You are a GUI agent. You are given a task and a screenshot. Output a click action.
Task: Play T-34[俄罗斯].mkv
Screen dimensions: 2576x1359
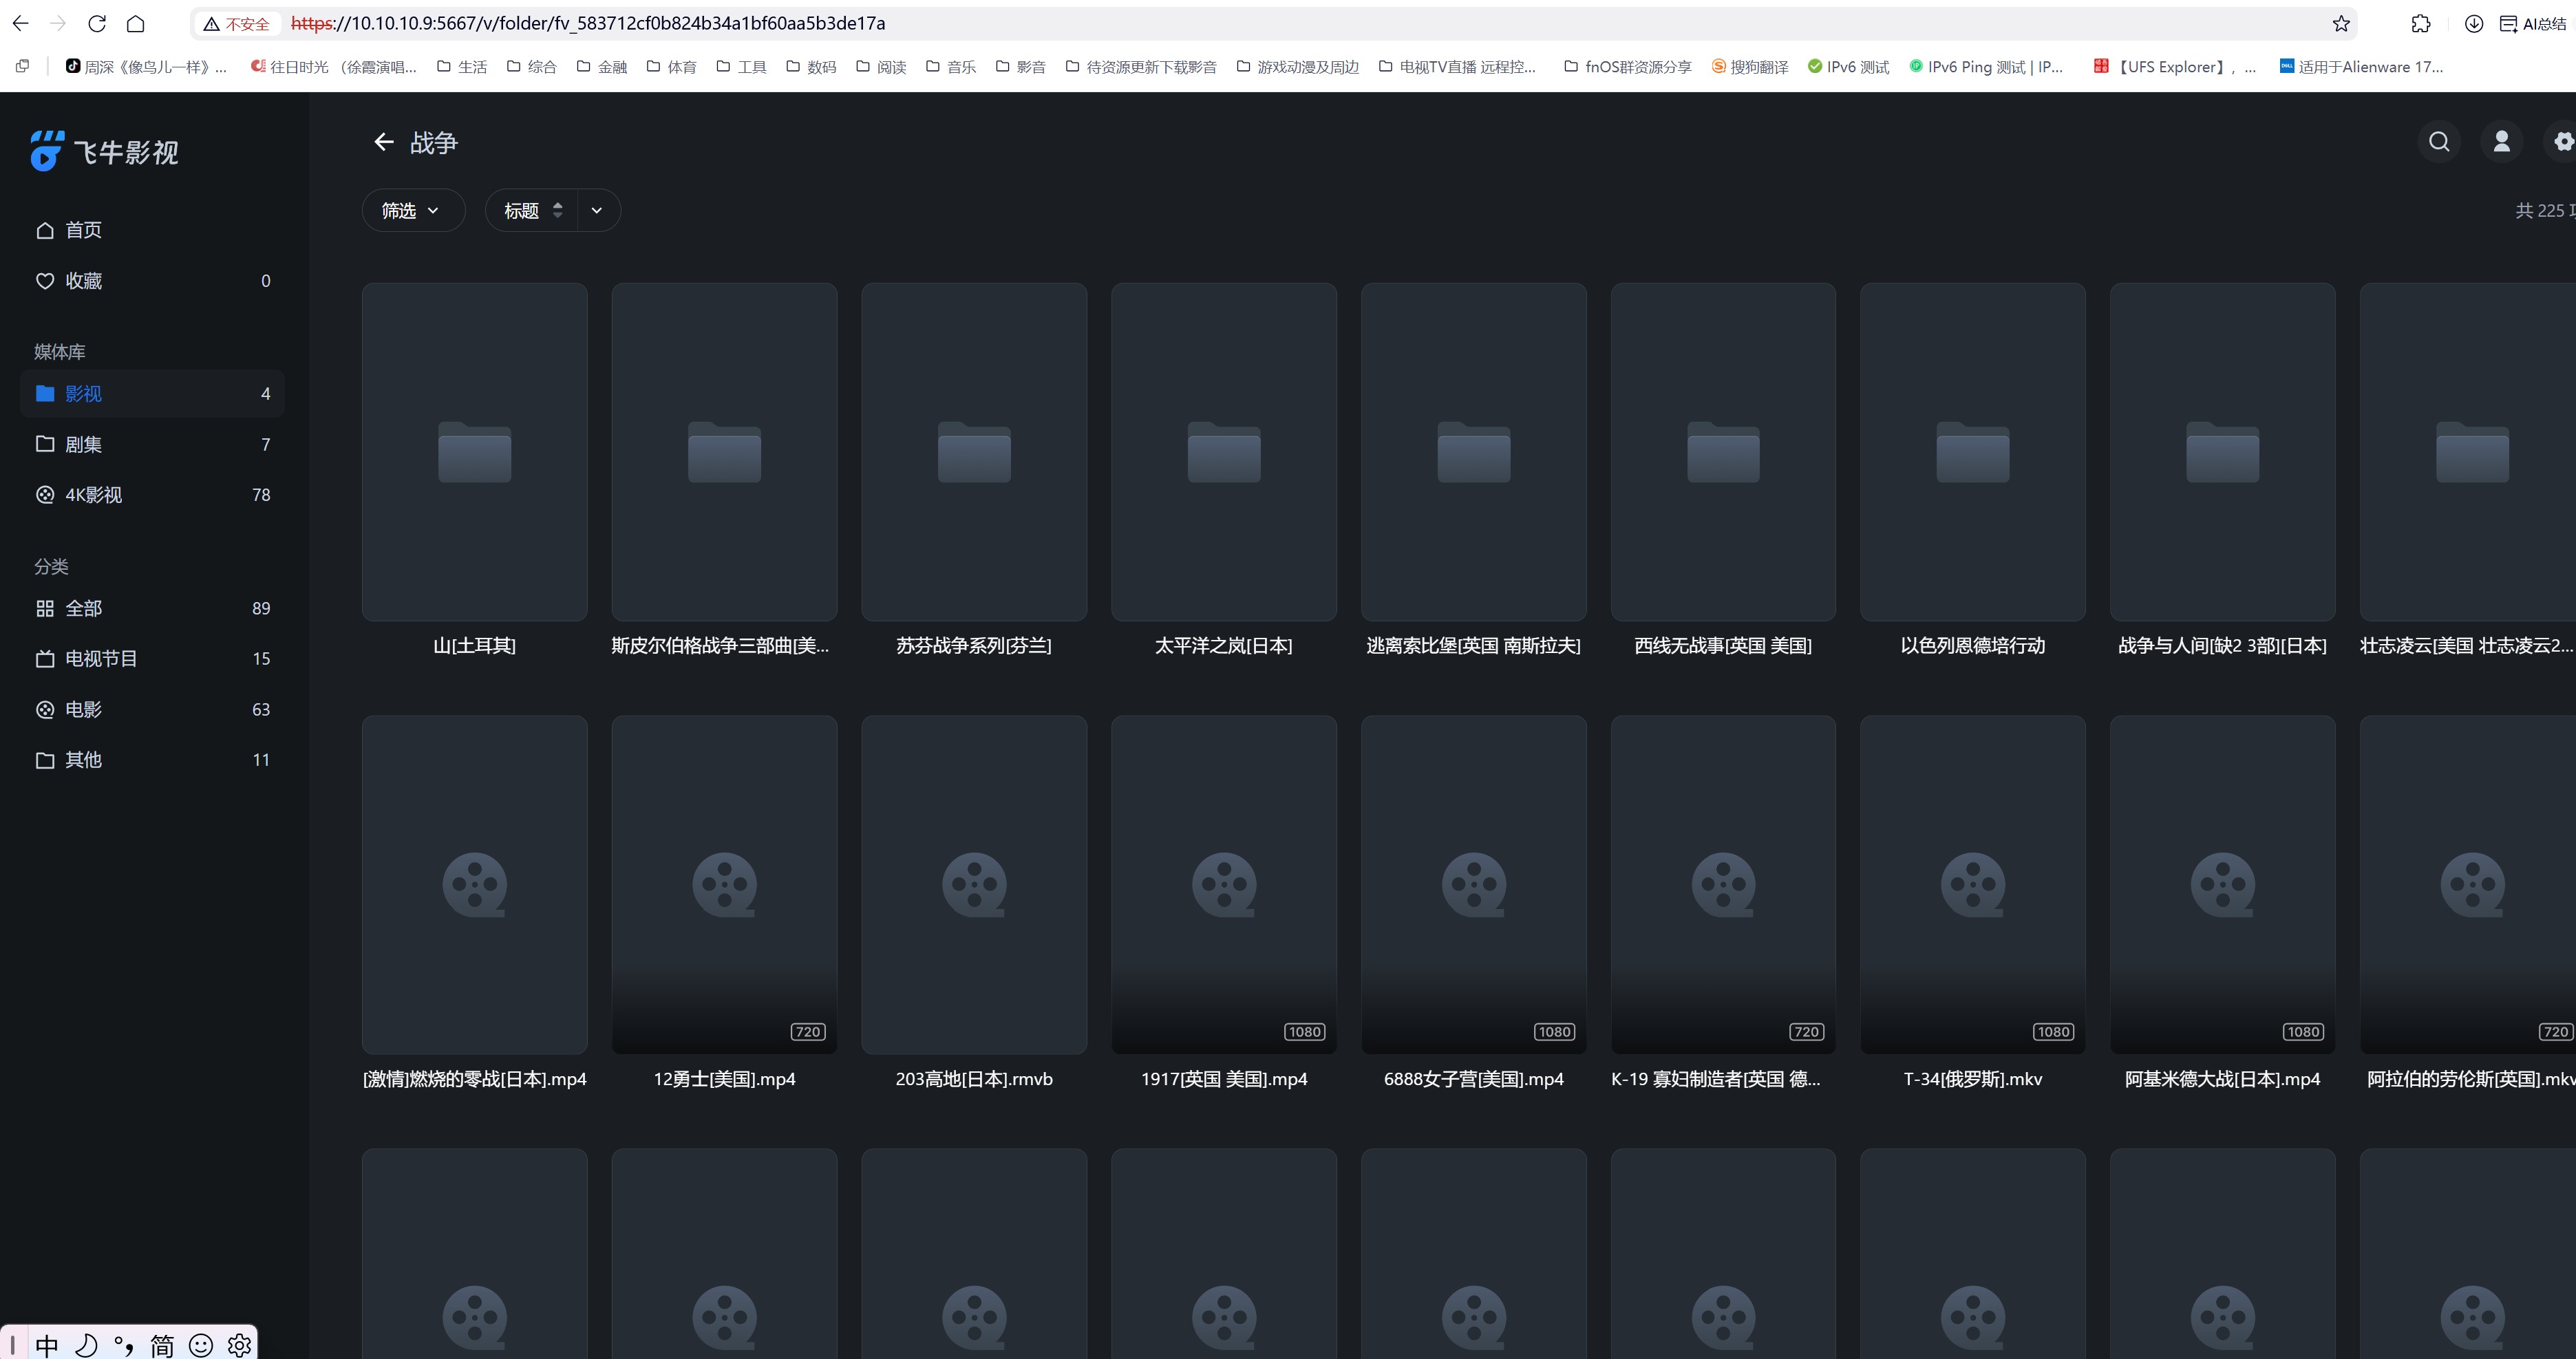[1973, 885]
